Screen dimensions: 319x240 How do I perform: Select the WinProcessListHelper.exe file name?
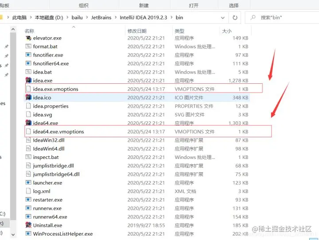[63, 234]
